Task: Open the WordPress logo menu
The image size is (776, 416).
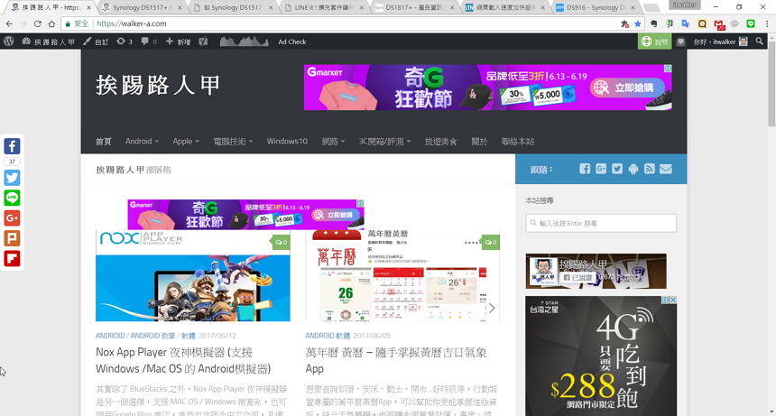Action: [x=8, y=42]
